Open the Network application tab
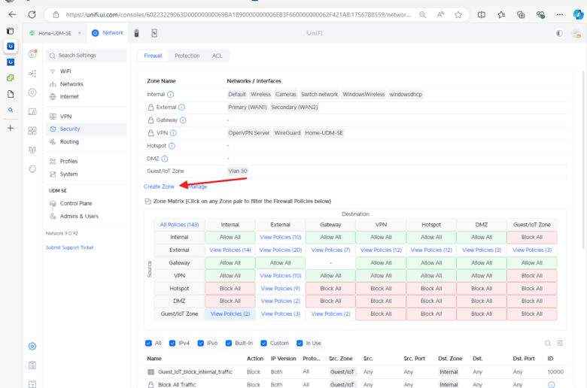The image size is (587, 388). (x=108, y=33)
